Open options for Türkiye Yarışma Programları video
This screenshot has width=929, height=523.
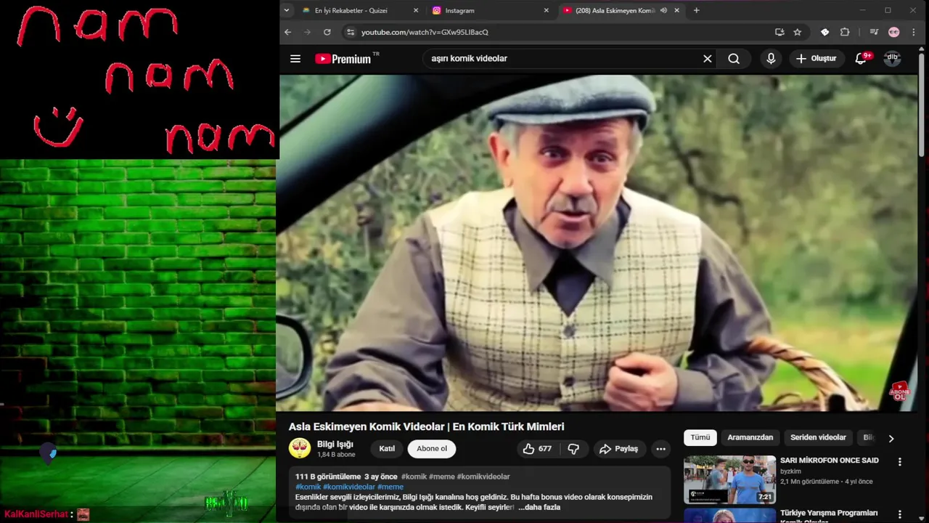click(900, 514)
